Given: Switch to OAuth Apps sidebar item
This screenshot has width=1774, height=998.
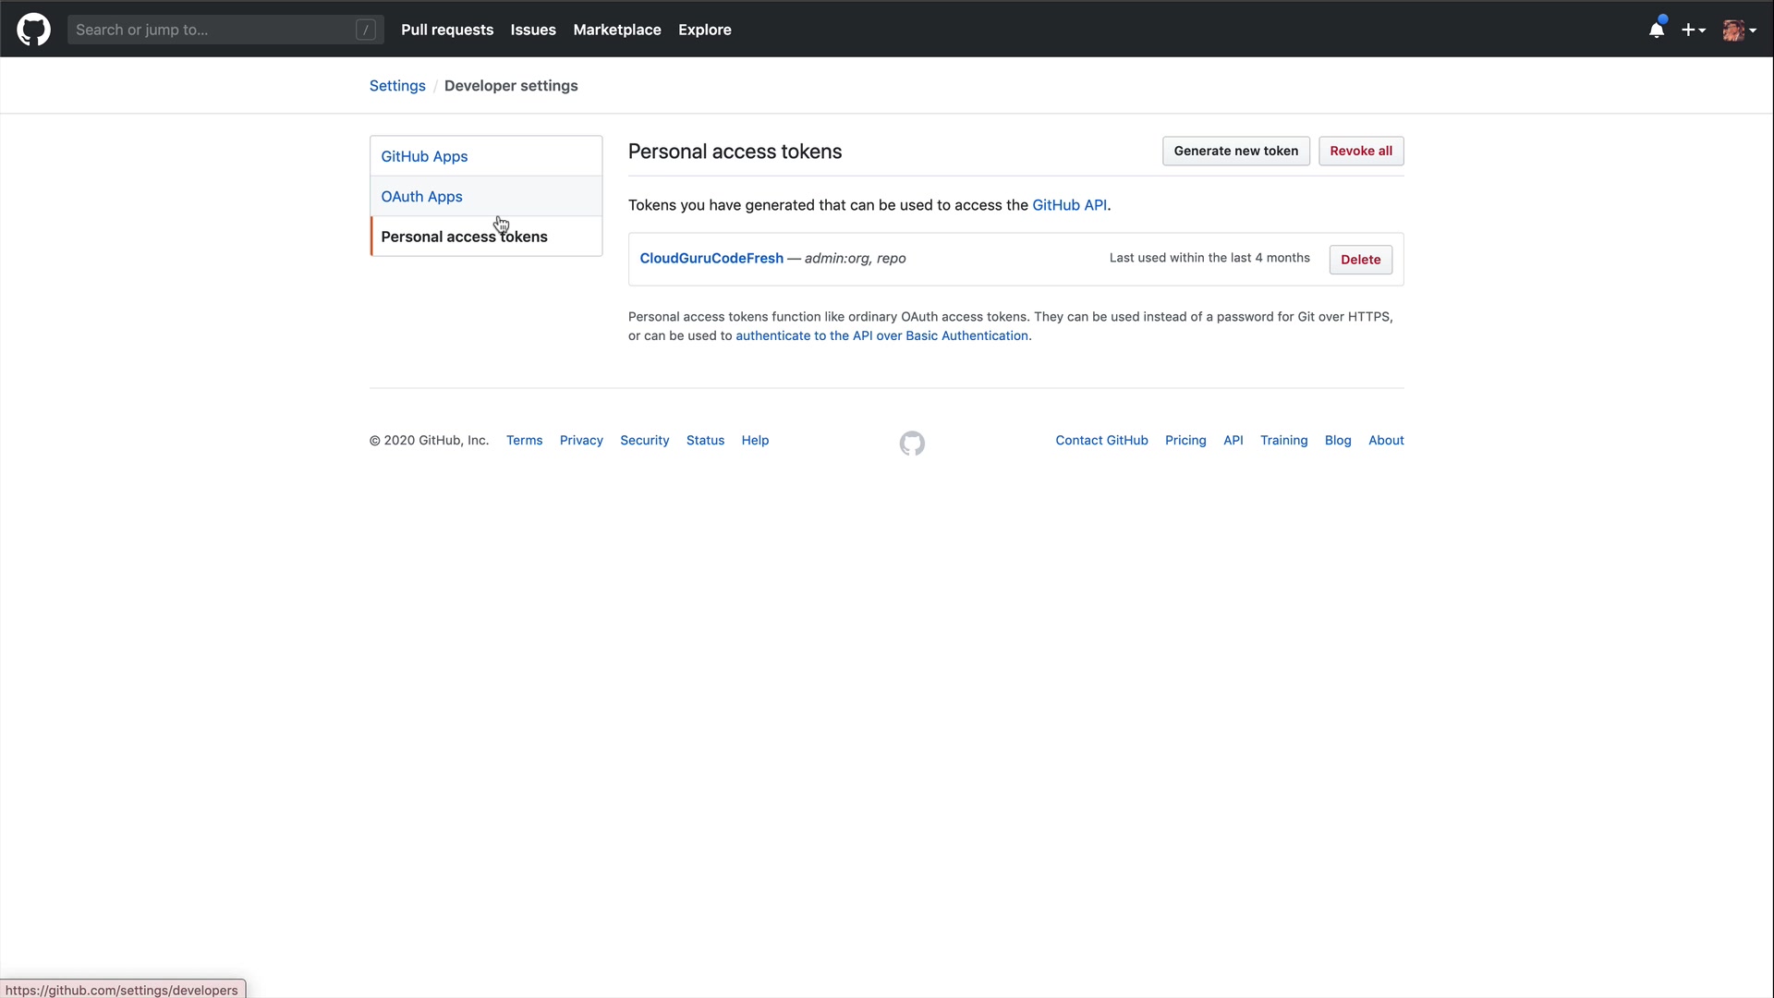Looking at the screenshot, I should coord(421,197).
